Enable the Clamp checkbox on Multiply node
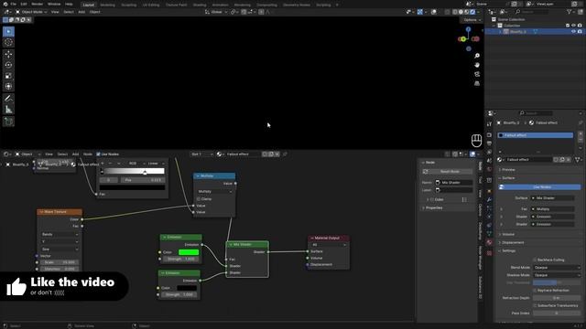Viewport: 586px width, 329px height. click(x=199, y=199)
